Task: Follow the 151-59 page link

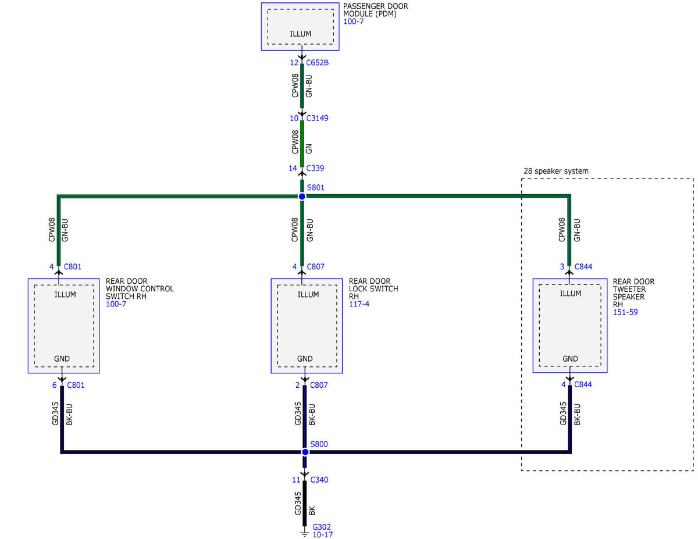Action: tap(625, 312)
